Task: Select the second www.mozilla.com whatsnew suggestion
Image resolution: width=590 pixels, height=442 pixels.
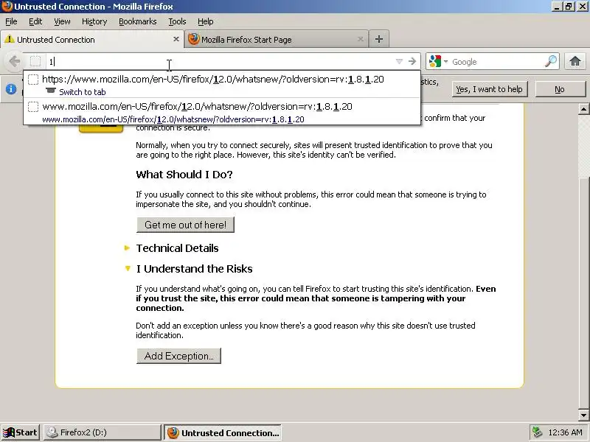Action: click(222, 112)
